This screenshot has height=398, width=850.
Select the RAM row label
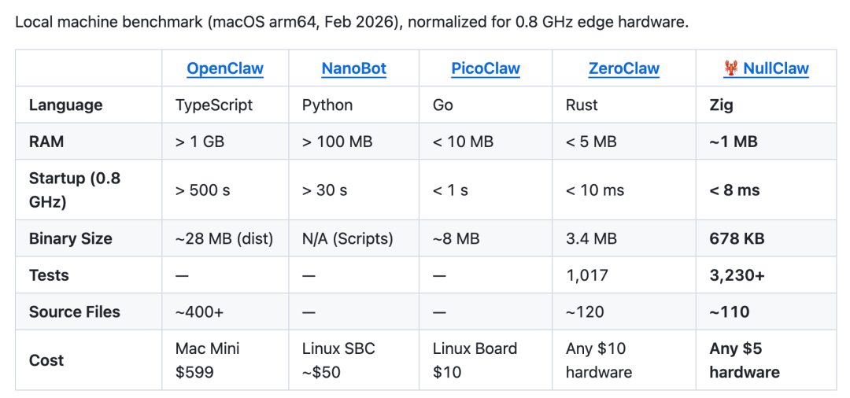click(46, 142)
